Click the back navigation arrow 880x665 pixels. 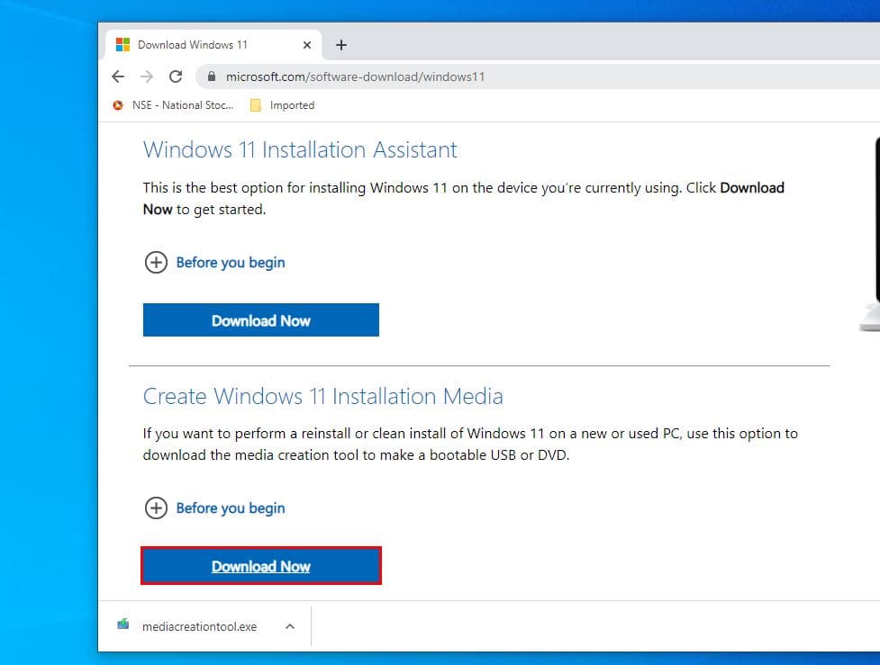[118, 76]
